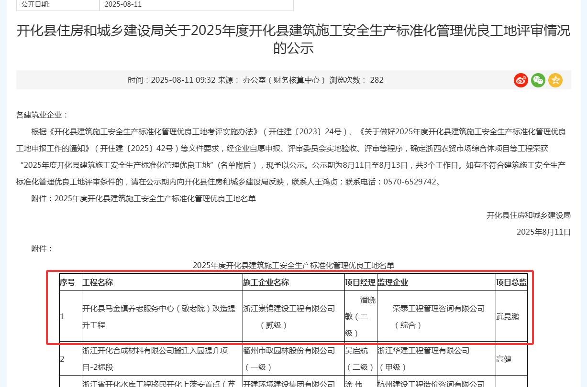Select 浙江崇锦建设工程有限公司 company cell
Viewport: 587px width, 387px height.
click(x=289, y=309)
